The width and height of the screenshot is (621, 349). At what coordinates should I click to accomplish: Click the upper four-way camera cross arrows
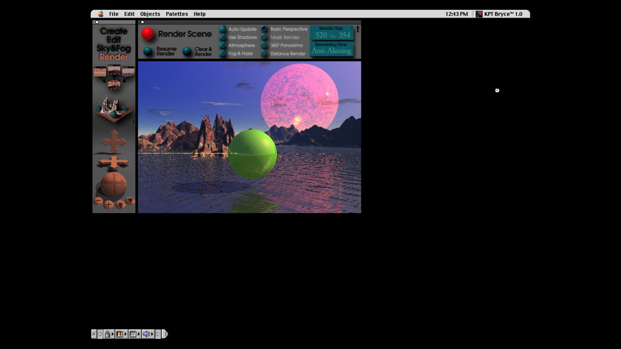[x=114, y=141]
